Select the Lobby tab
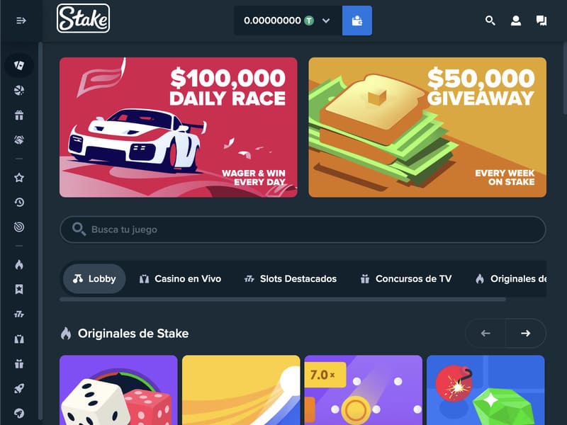 [x=94, y=278]
